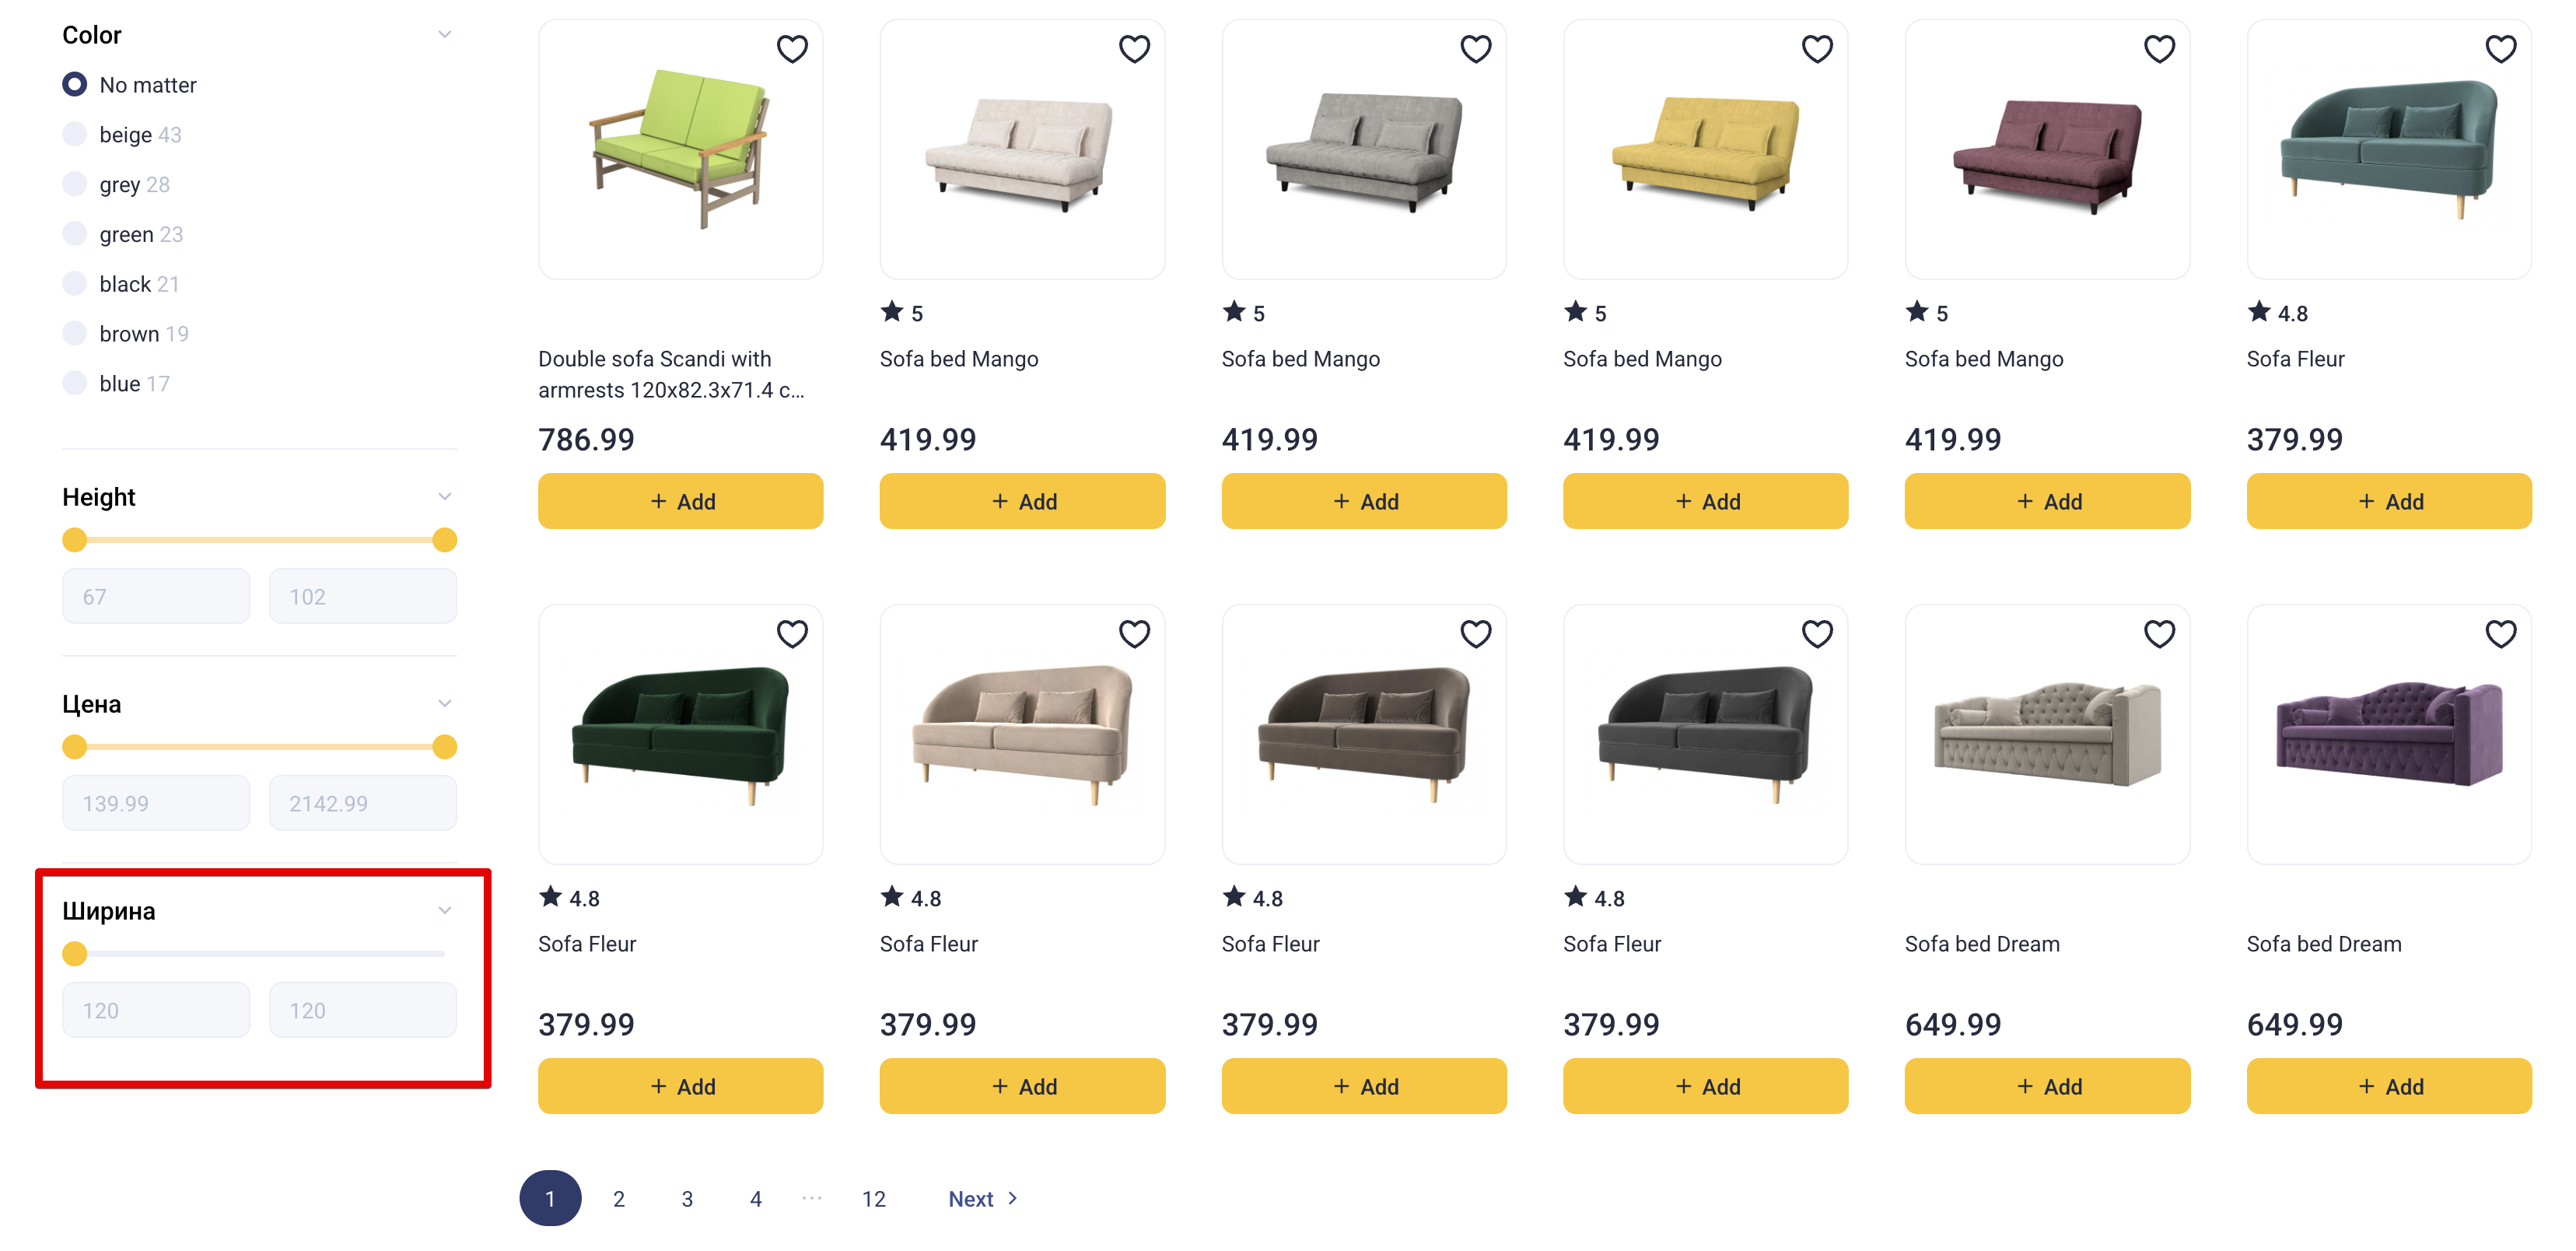The image size is (2576, 1251).
Task: Jump to page 12 of results
Action: click(873, 1199)
